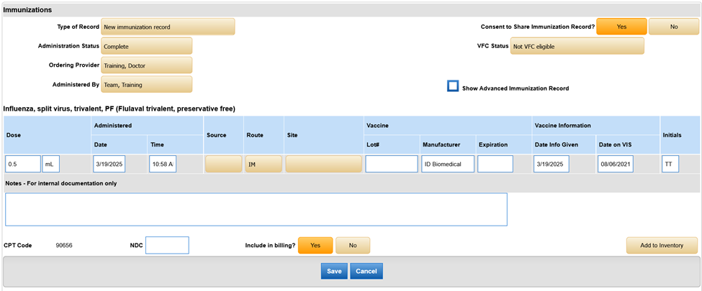702x291 pixels.
Task: Expand the Ordering Provider selector
Action: coord(146,65)
